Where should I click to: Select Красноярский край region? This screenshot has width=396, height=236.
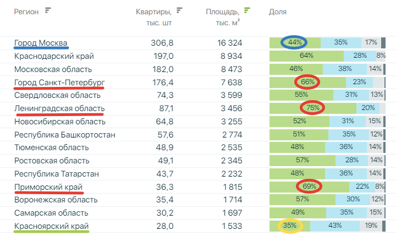click(52, 226)
